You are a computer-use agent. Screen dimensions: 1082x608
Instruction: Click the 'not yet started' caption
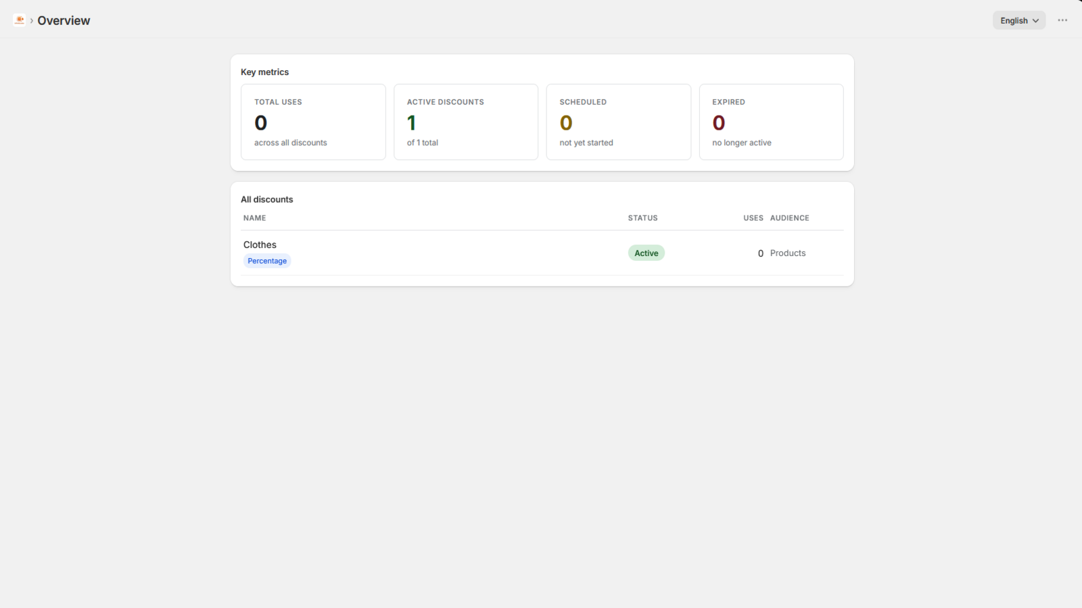(x=586, y=143)
